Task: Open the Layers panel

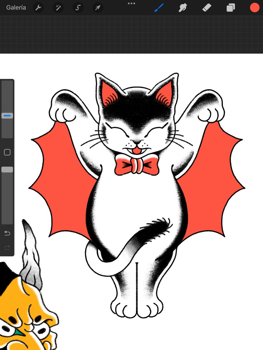Action: (x=231, y=8)
